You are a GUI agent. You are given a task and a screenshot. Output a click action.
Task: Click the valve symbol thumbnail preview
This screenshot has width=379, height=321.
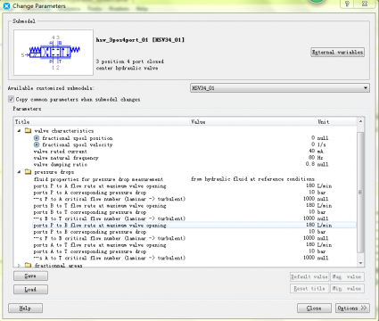(x=54, y=53)
